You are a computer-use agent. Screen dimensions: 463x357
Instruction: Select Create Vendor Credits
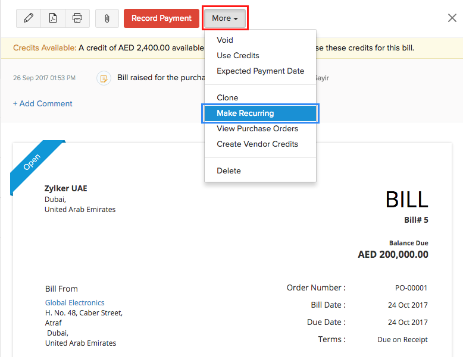(x=257, y=144)
